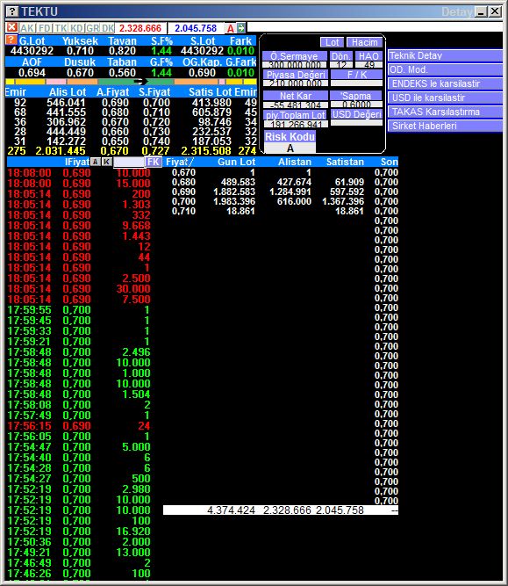Viewport: 508px width, 586px height.
Task: Click the colored price range bar arrow
Action: (x=140, y=81)
